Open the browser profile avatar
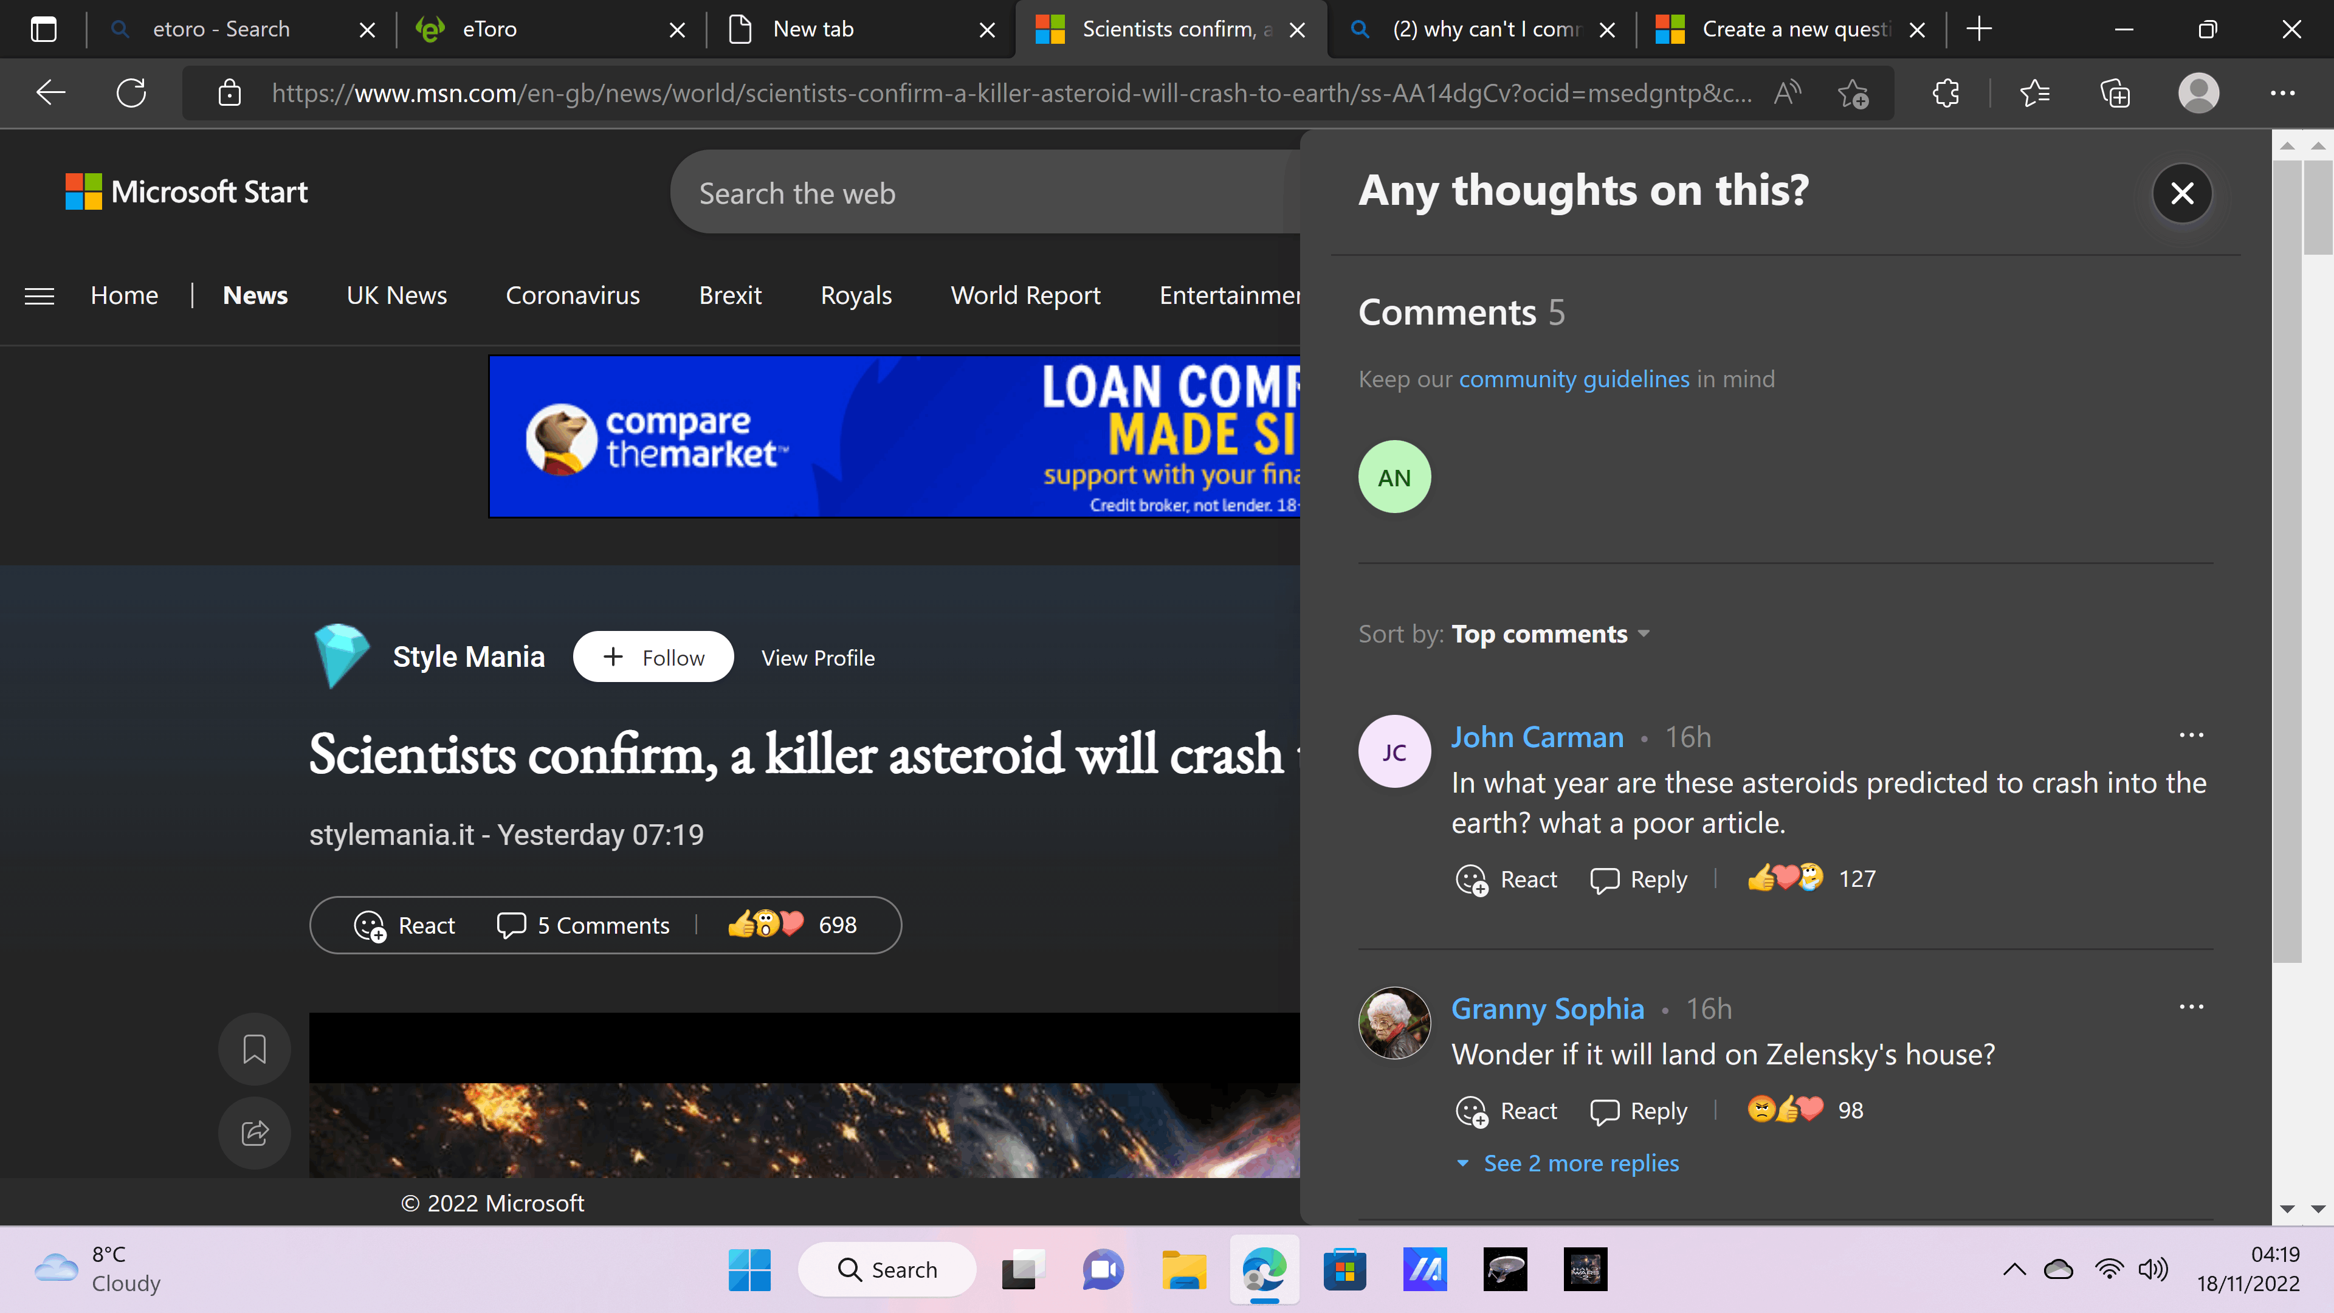The width and height of the screenshot is (2334, 1313). click(x=2198, y=92)
